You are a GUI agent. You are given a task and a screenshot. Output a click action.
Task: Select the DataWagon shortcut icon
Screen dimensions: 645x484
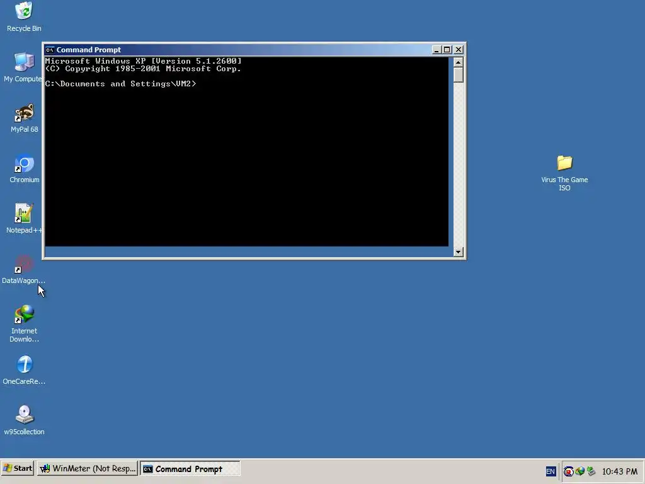click(x=24, y=264)
